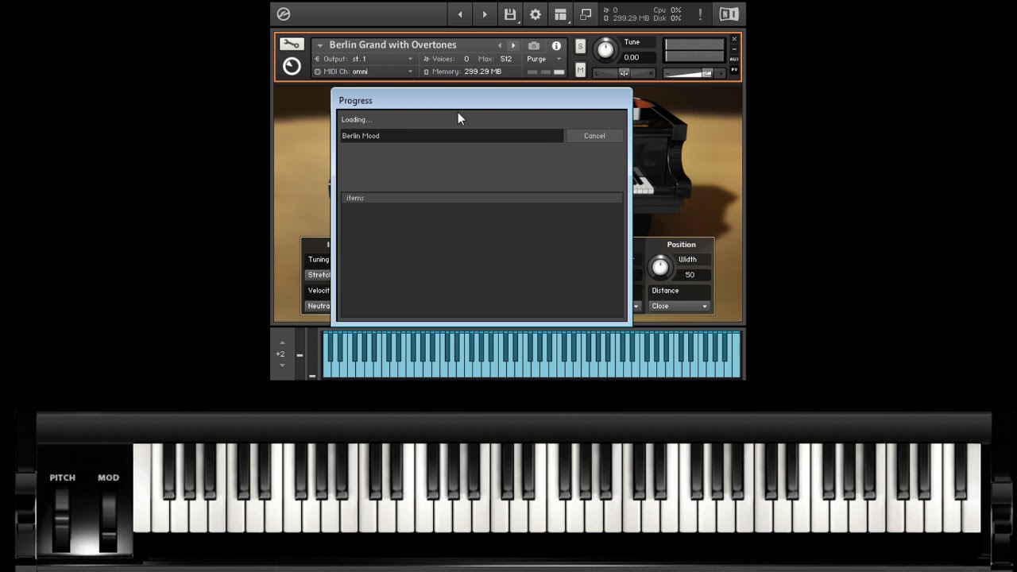Image resolution: width=1017 pixels, height=572 pixels.
Task: Show instrument info with the i icon
Action: pos(556,45)
